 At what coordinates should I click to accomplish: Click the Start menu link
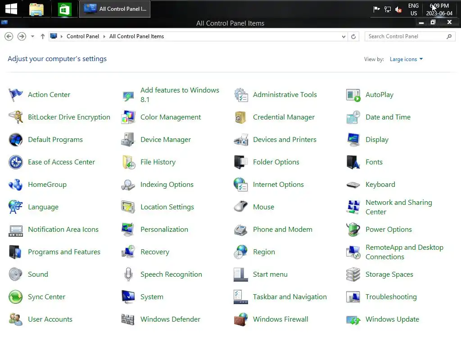[x=270, y=274]
